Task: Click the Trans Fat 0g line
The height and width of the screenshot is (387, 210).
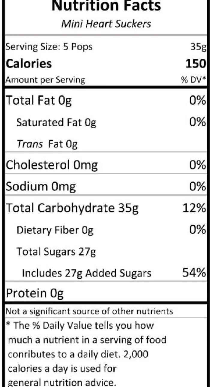Action: pos(47,144)
